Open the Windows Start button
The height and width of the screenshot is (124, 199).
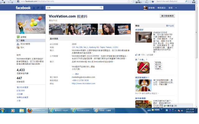[x=2, y=111]
